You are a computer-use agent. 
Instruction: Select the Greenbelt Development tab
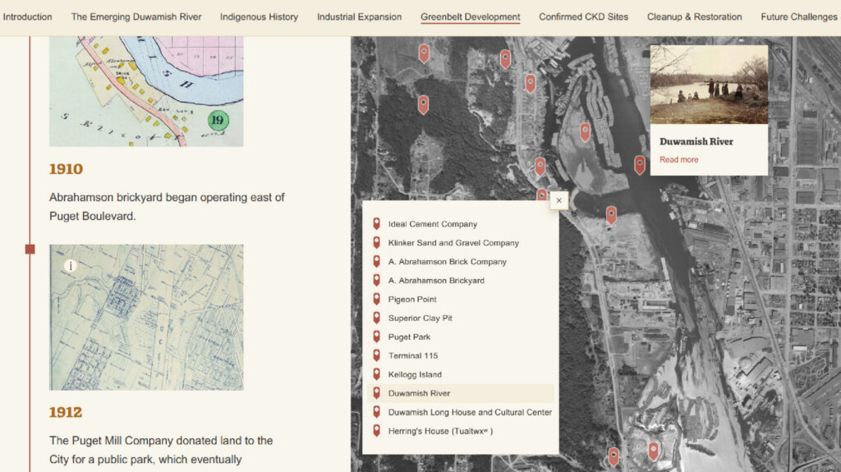(471, 16)
